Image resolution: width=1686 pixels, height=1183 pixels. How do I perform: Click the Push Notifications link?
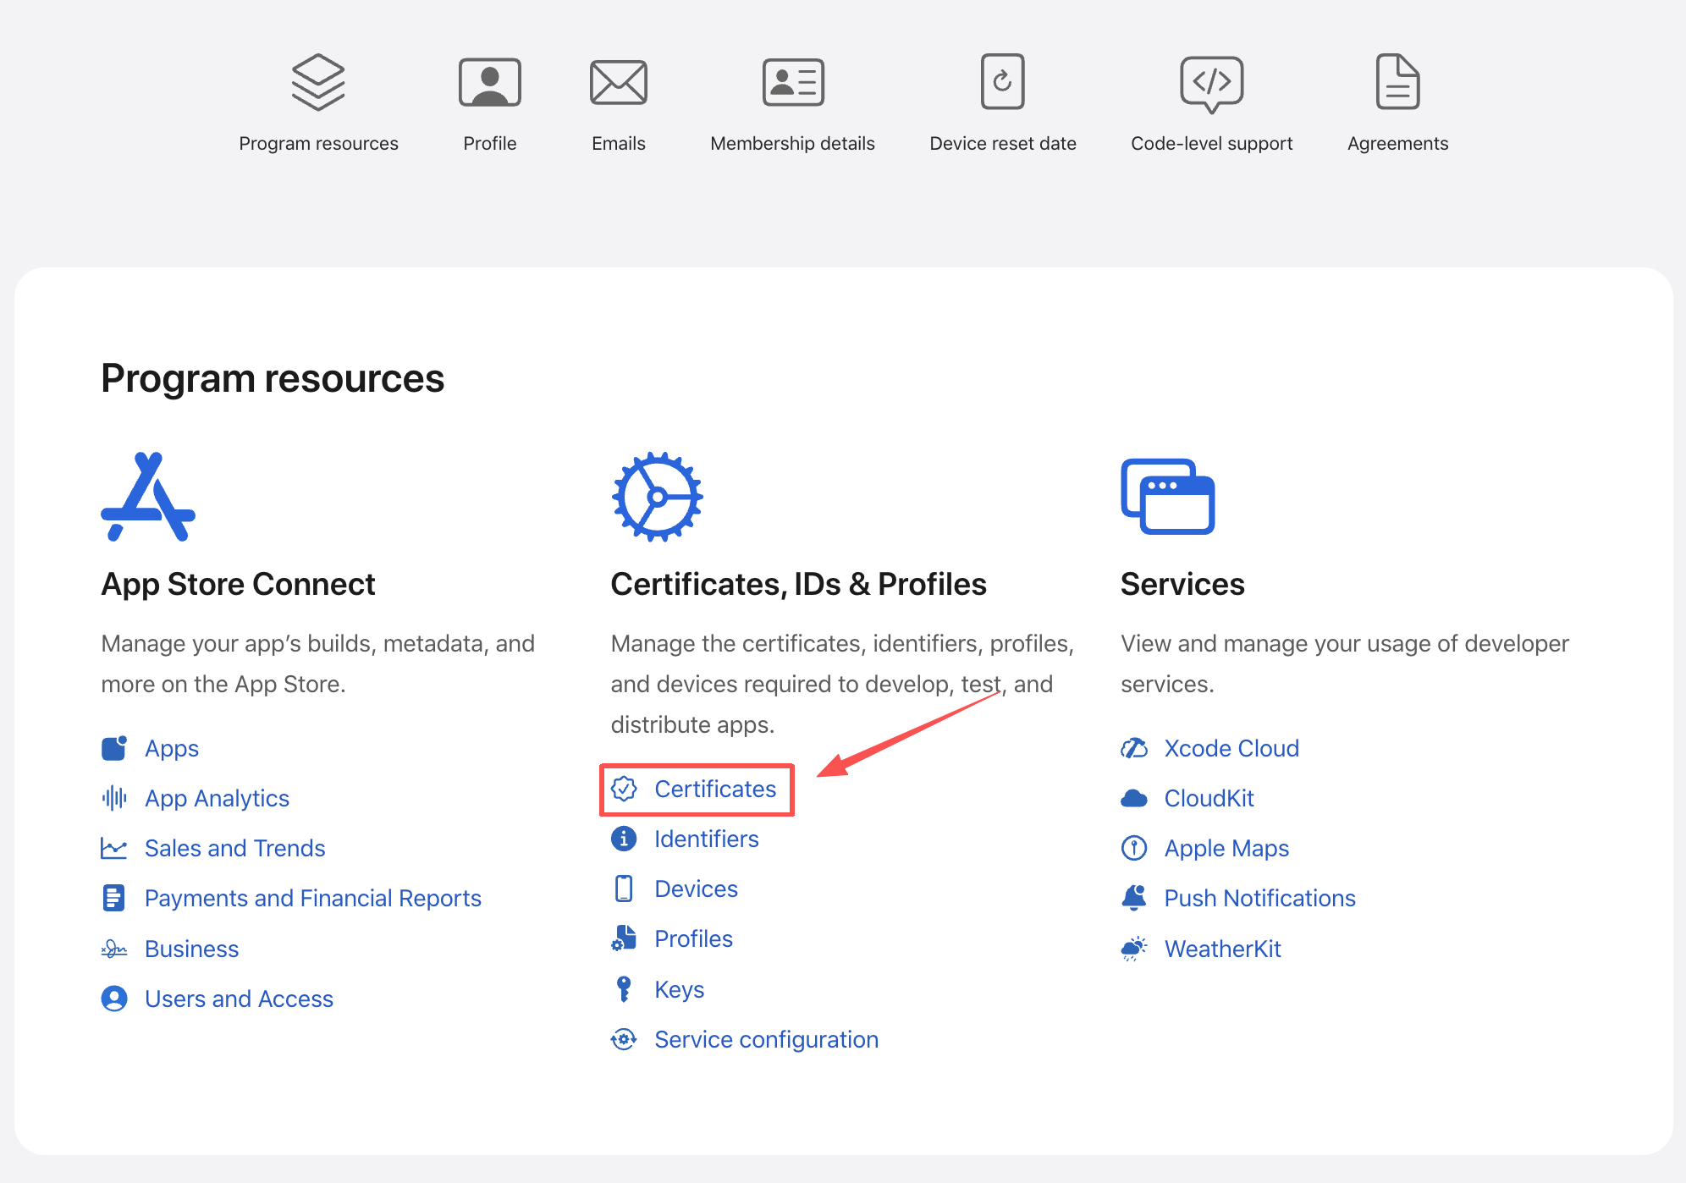[x=1259, y=898]
